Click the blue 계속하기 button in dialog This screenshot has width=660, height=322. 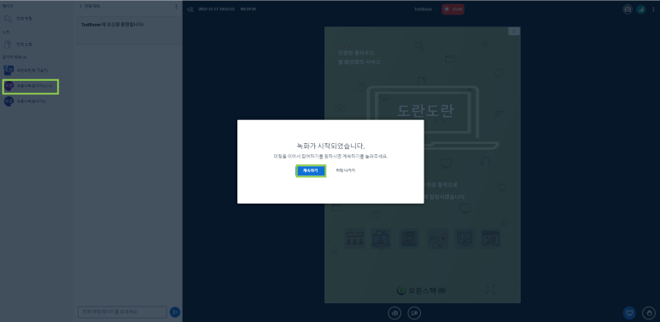point(311,171)
